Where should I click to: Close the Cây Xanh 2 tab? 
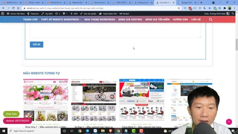[174, 3]
